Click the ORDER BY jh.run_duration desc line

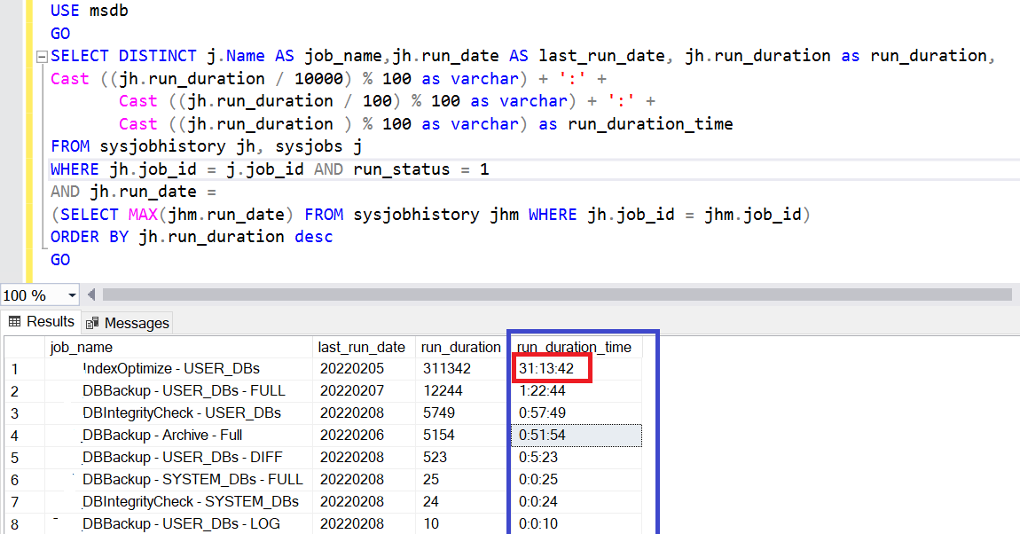[x=192, y=237]
